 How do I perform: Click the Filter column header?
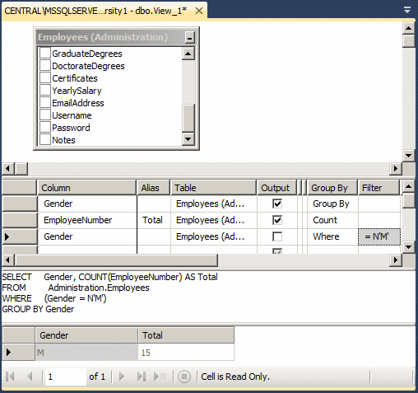click(379, 188)
